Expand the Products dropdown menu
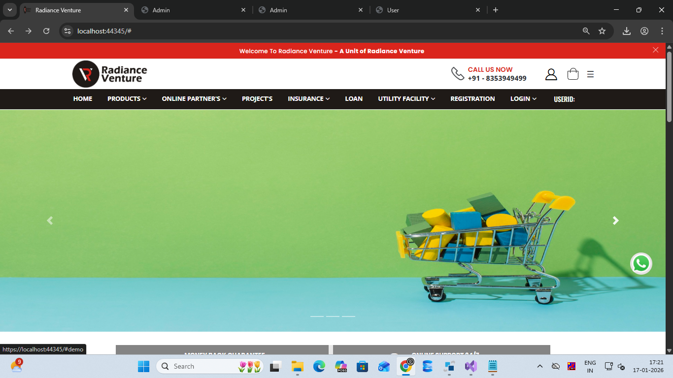 pos(127,99)
